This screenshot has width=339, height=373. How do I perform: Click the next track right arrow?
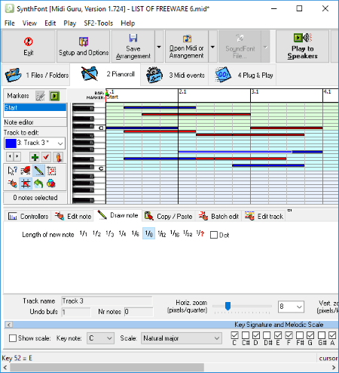click(17, 156)
